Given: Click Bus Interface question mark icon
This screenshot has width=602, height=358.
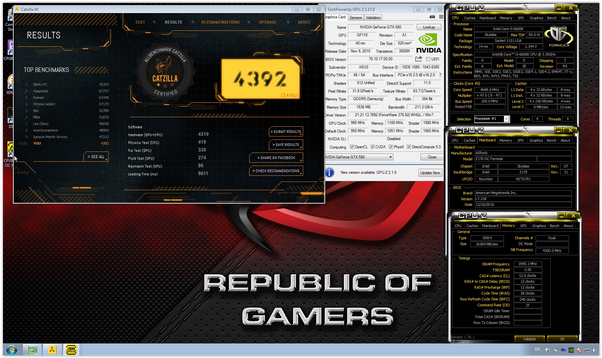Looking at the screenshot, I should coord(440,75).
